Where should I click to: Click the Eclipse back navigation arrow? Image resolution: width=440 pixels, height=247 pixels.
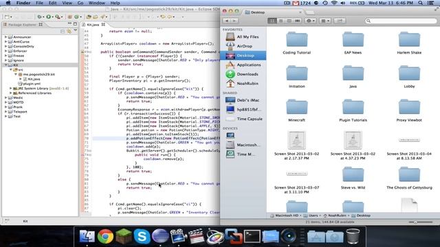click(x=163, y=16)
